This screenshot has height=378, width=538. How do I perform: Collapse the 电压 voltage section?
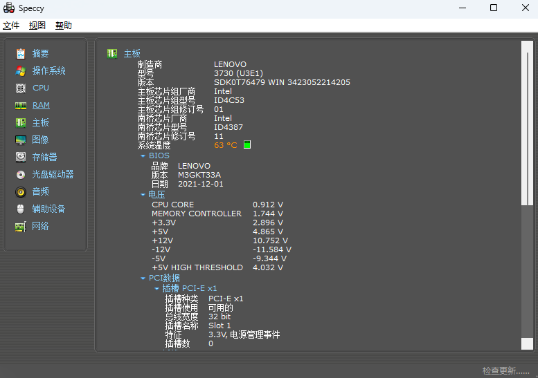pyautogui.click(x=143, y=195)
